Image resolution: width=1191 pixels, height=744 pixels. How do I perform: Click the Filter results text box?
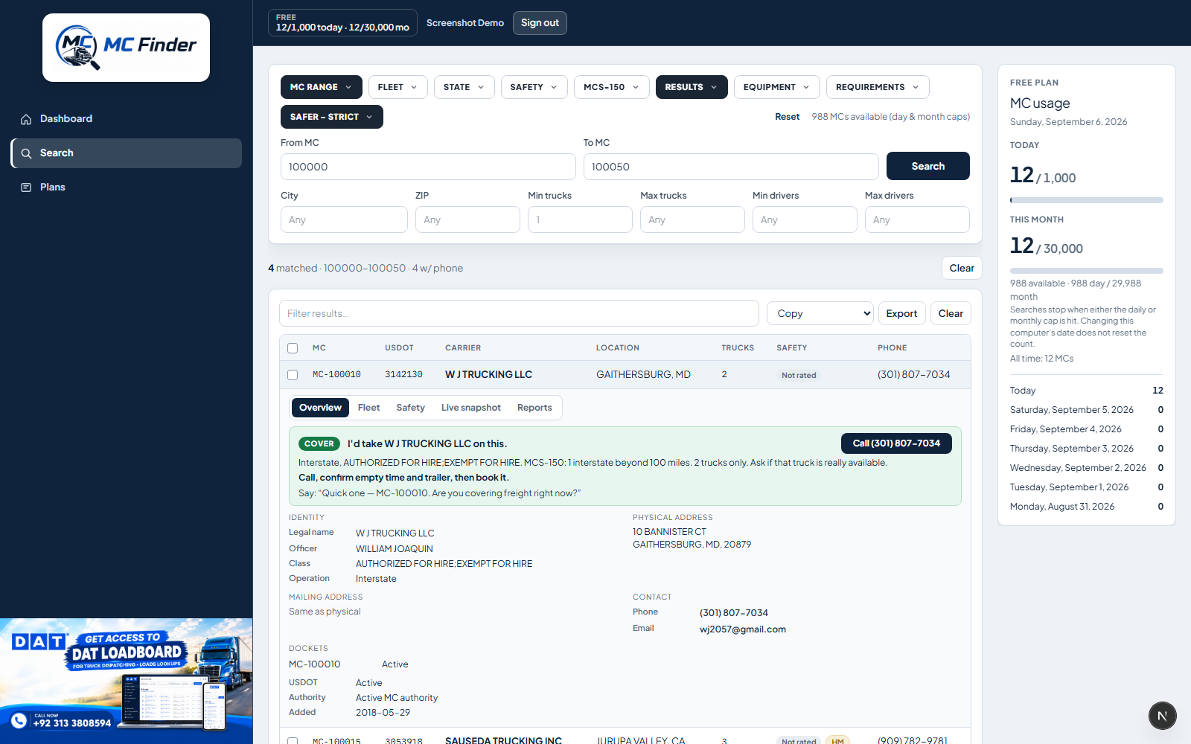pyautogui.click(x=519, y=313)
